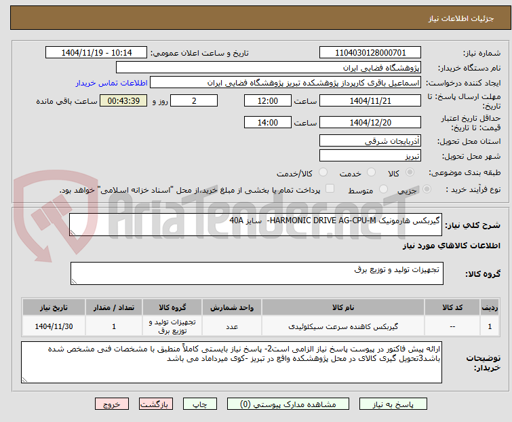Click the price validity date 1404/12/20
Viewport: 512px width, 422px height.
tap(370, 122)
